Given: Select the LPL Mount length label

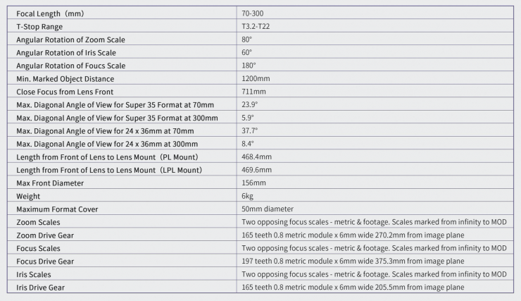Looking at the screenshot, I should (x=109, y=170).
